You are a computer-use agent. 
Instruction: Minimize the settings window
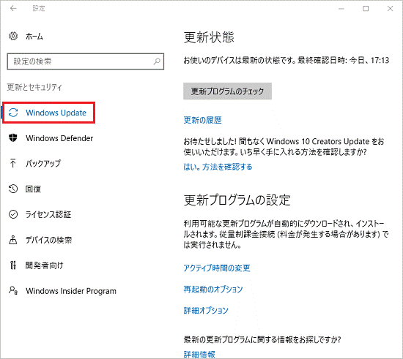tap(341, 9)
